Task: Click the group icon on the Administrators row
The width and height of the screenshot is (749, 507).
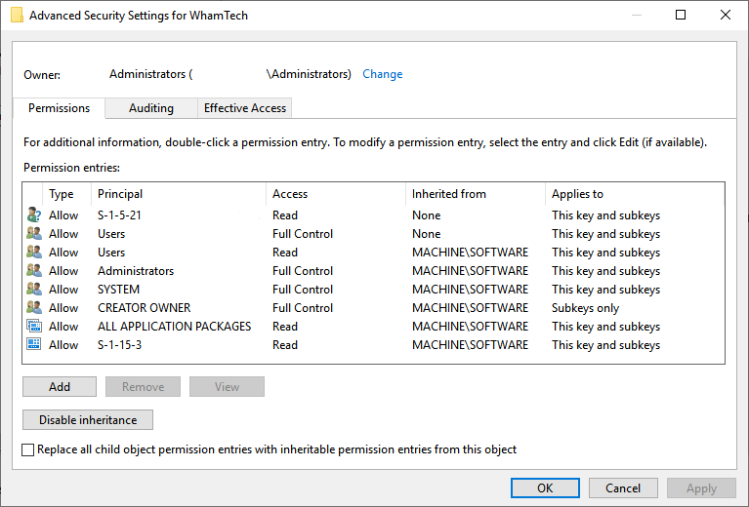Action: 34,271
